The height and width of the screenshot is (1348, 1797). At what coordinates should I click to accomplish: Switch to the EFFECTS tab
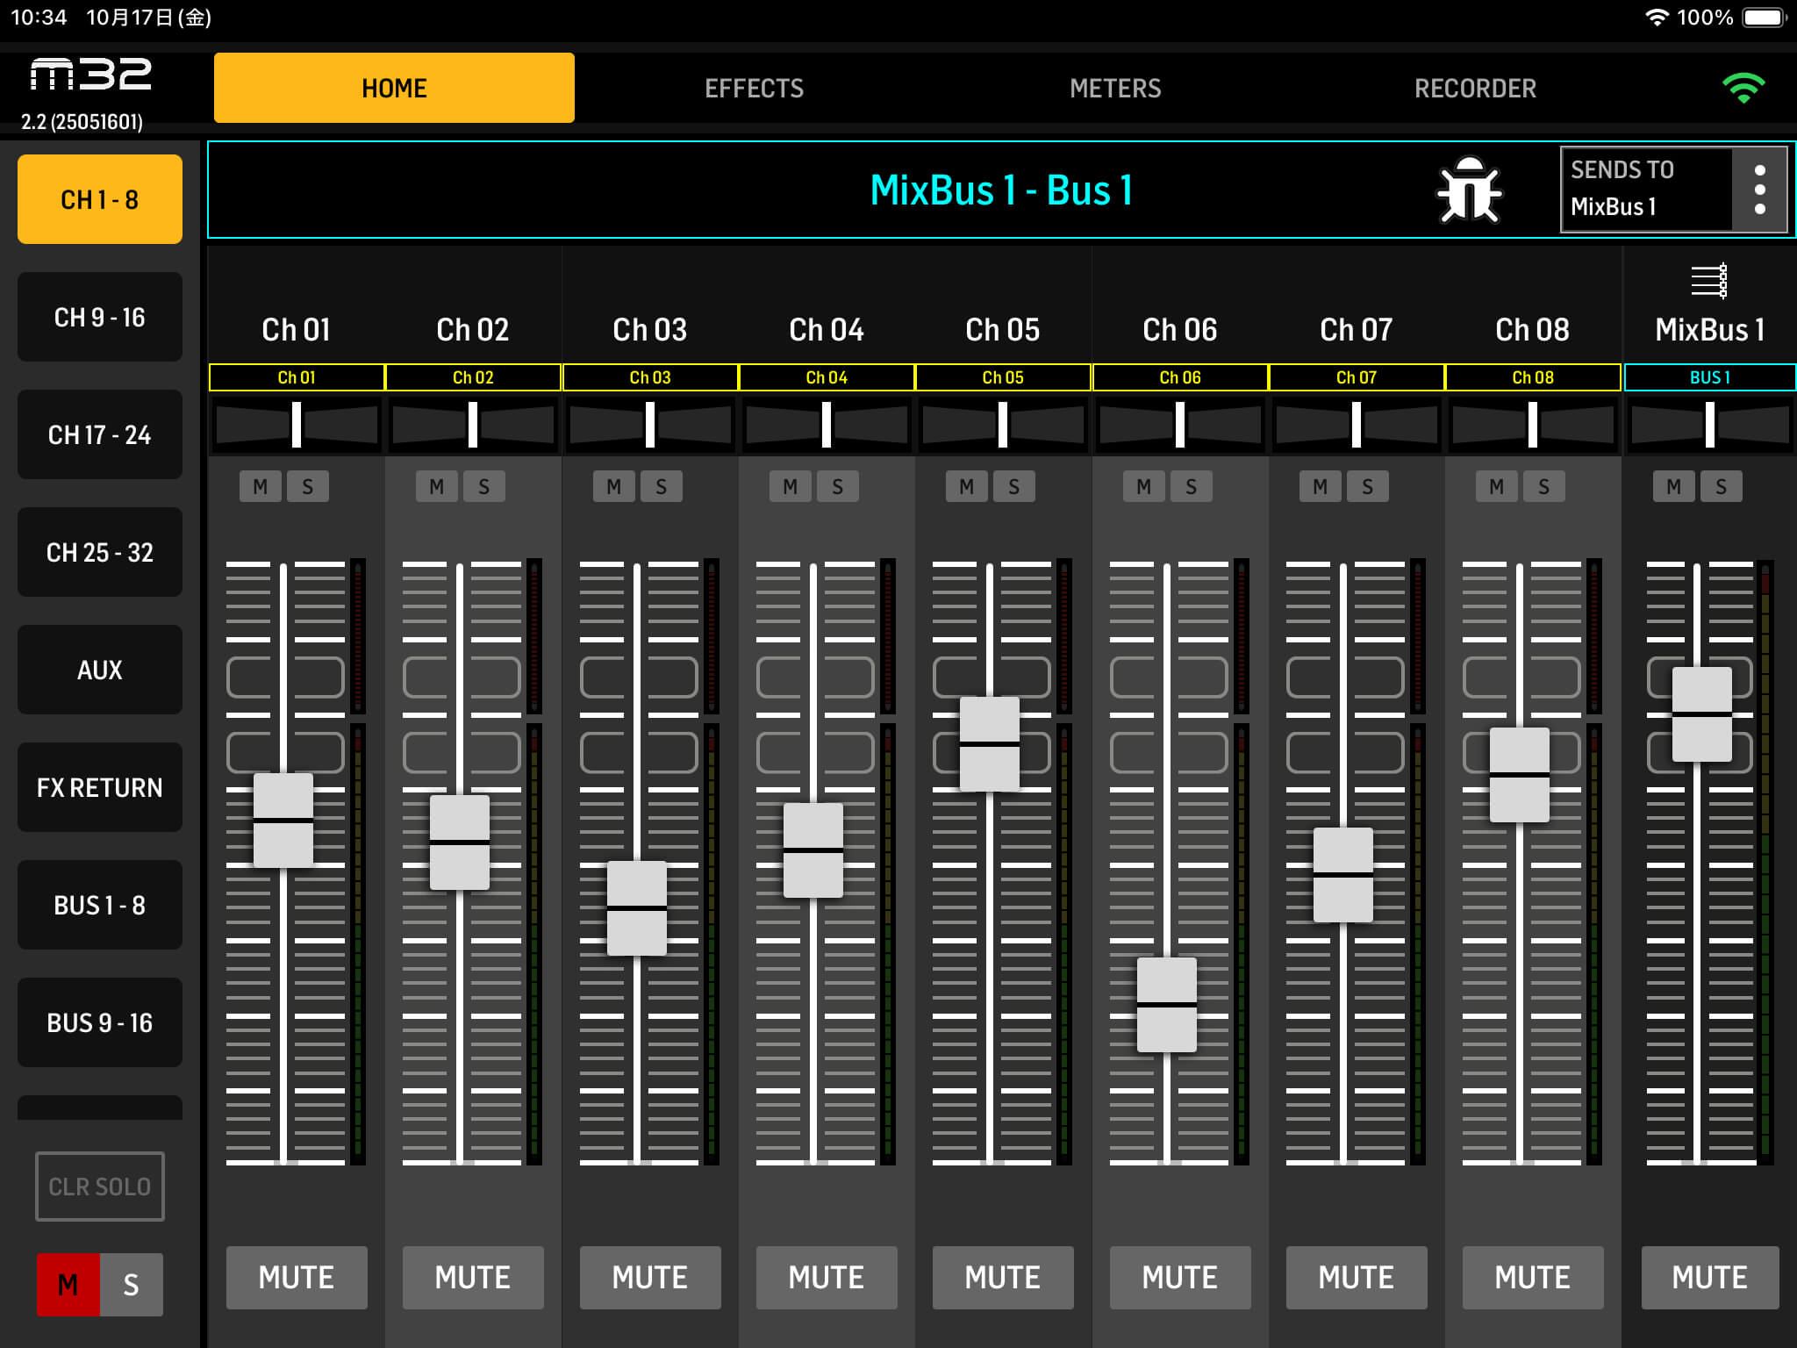tap(754, 89)
